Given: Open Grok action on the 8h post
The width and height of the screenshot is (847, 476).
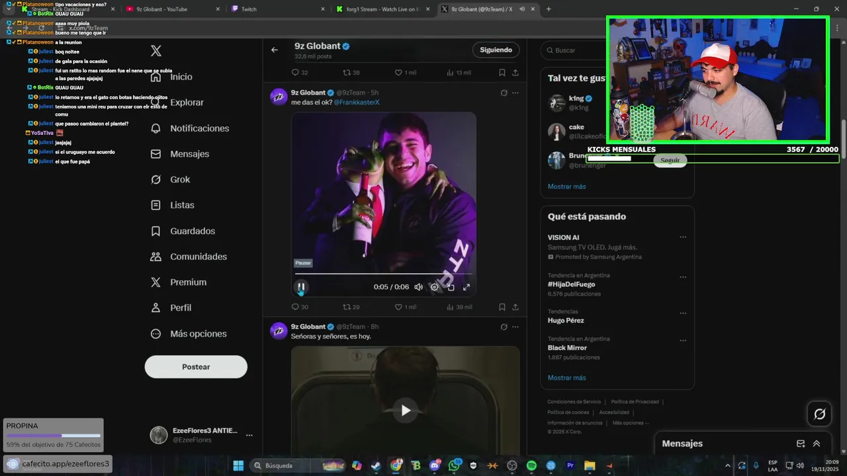Looking at the screenshot, I should pyautogui.click(x=504, y=327).
